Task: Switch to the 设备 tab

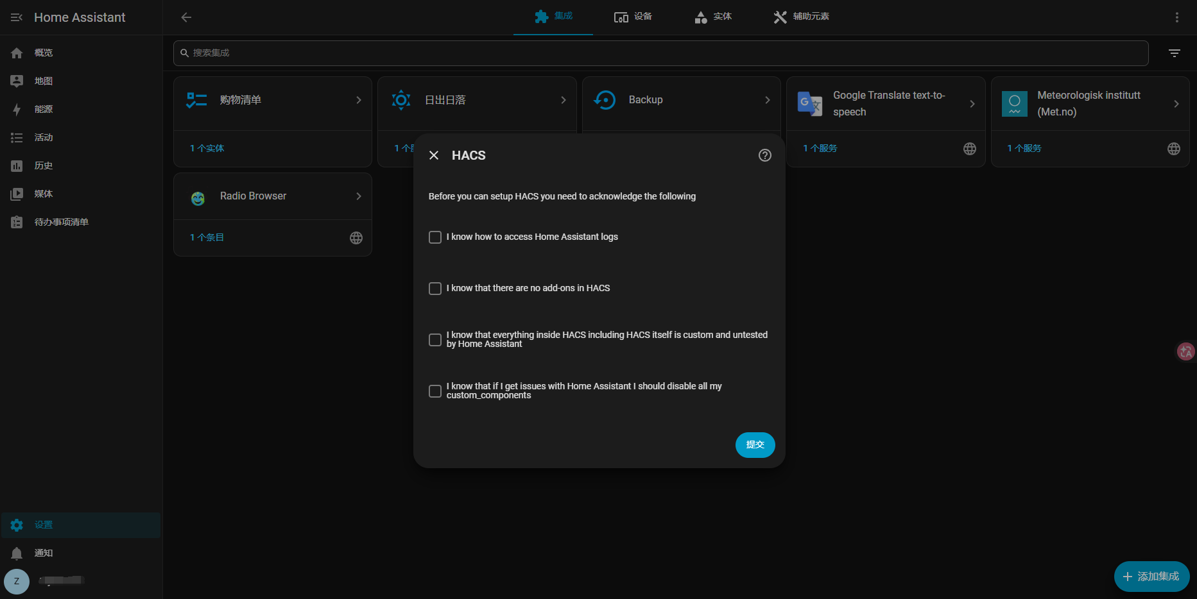Action: (633, 17)
